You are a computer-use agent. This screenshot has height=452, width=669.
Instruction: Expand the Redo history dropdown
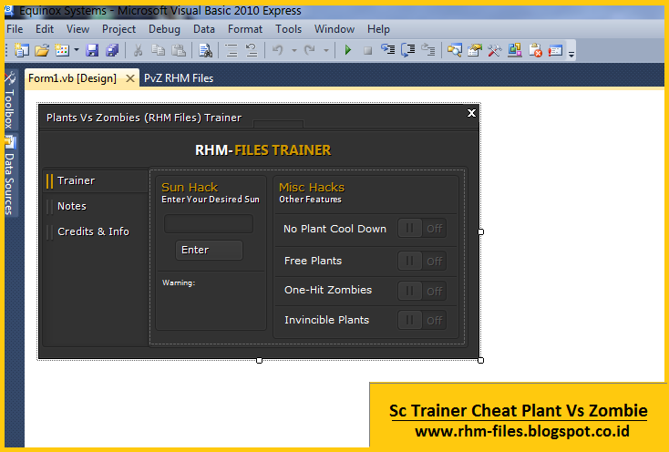coord(326,50)
